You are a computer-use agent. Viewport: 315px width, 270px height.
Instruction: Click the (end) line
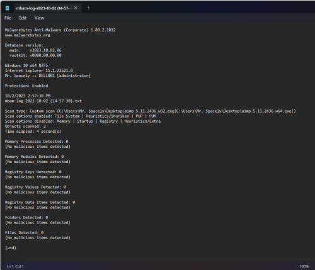(11, 248)
